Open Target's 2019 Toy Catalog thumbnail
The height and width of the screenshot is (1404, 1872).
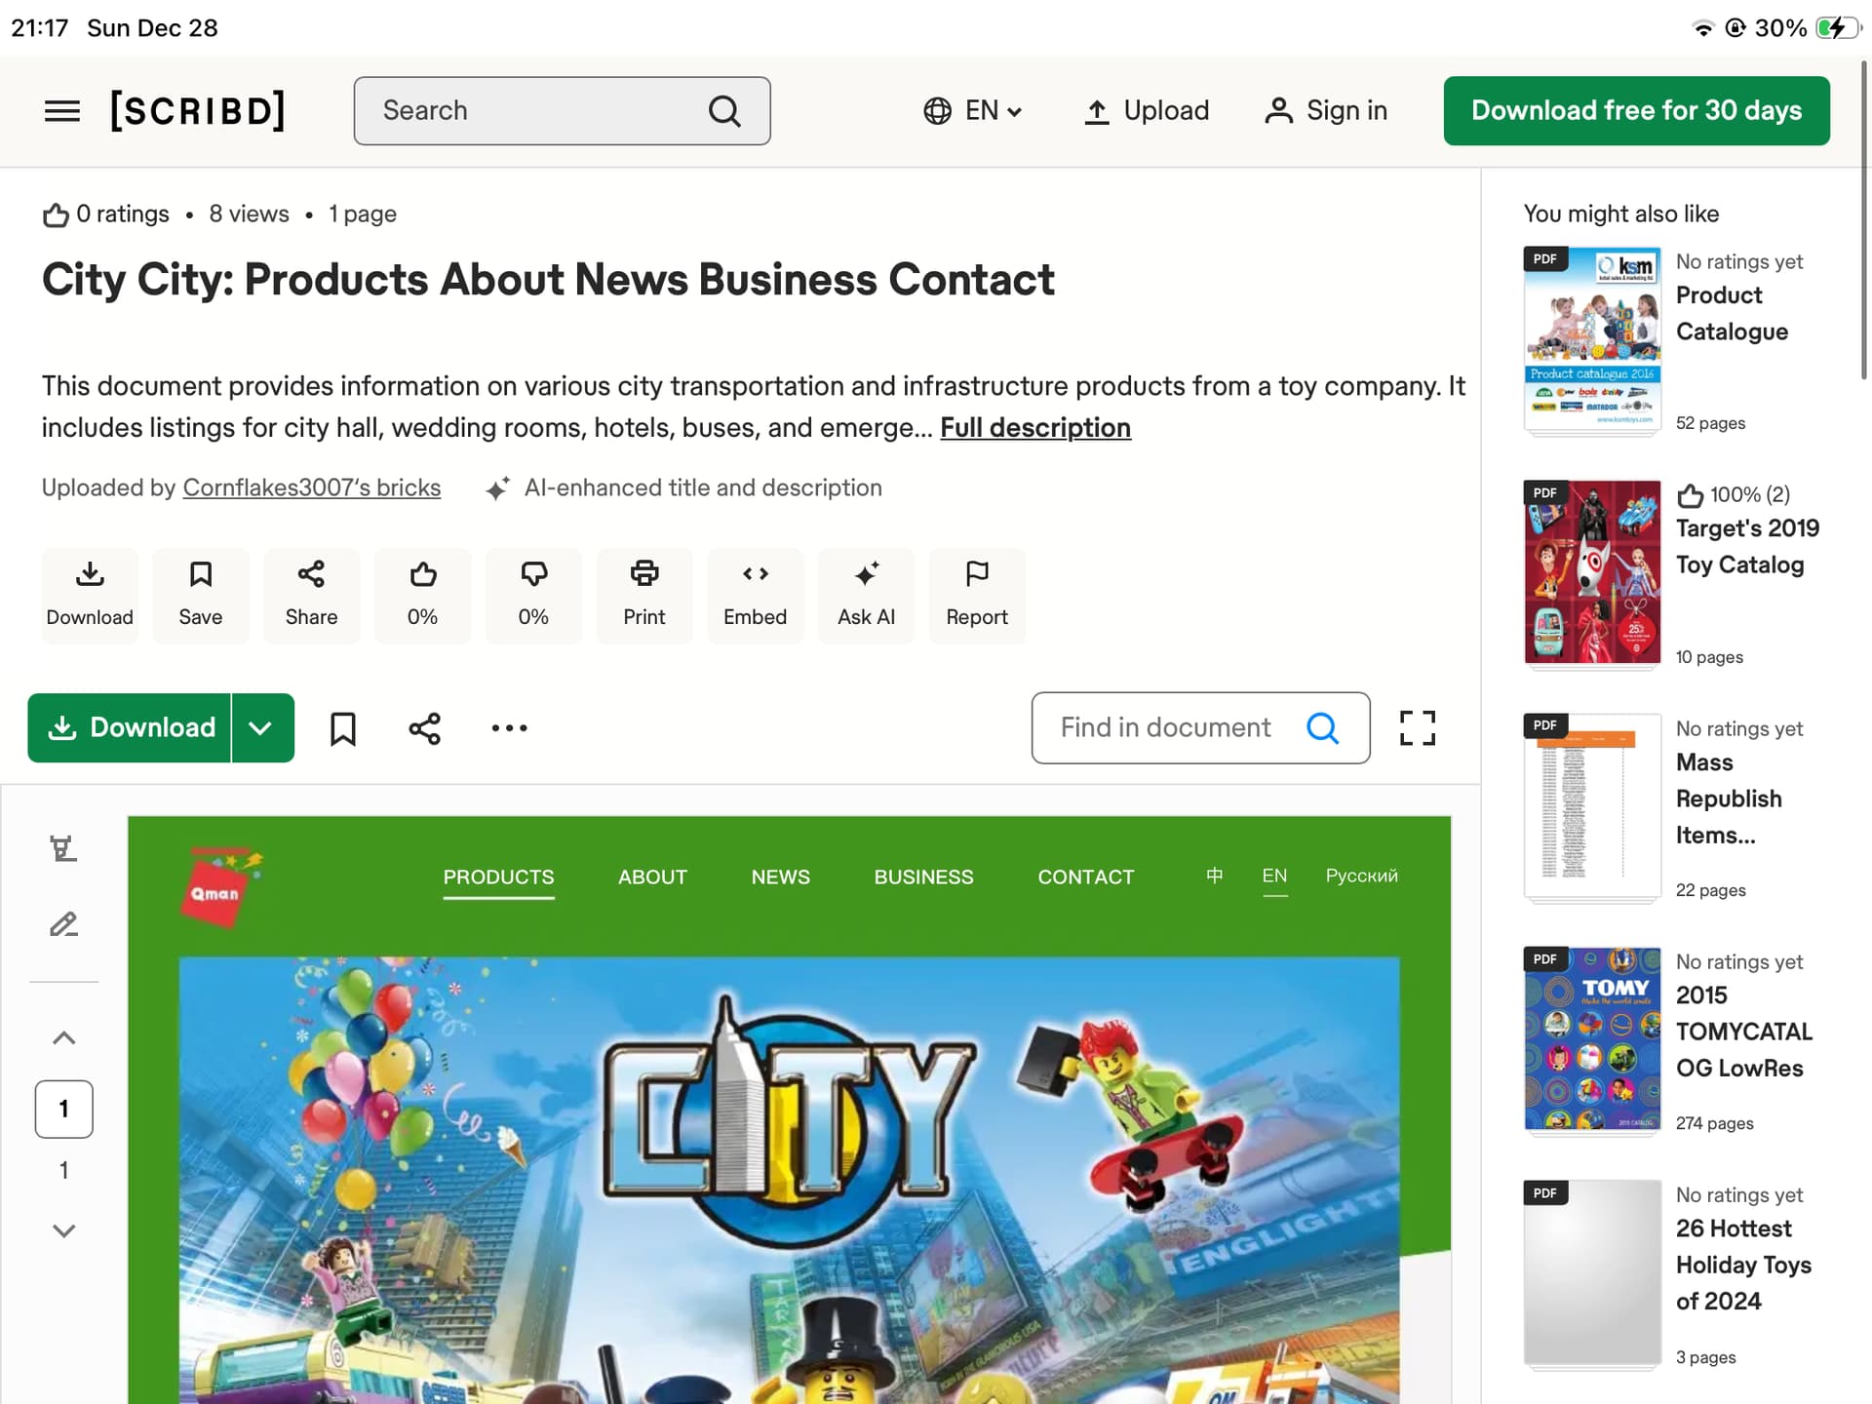pyautogui.click(x=1591, y=572)
